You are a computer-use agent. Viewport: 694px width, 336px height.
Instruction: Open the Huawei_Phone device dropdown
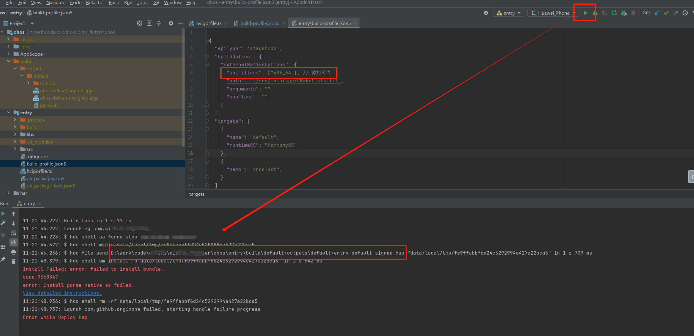[553, 13]
